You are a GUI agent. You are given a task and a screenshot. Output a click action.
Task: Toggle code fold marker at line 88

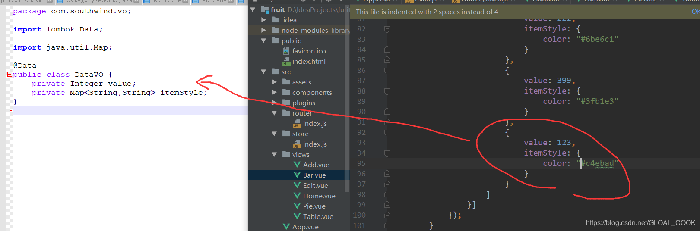[387, 91]
